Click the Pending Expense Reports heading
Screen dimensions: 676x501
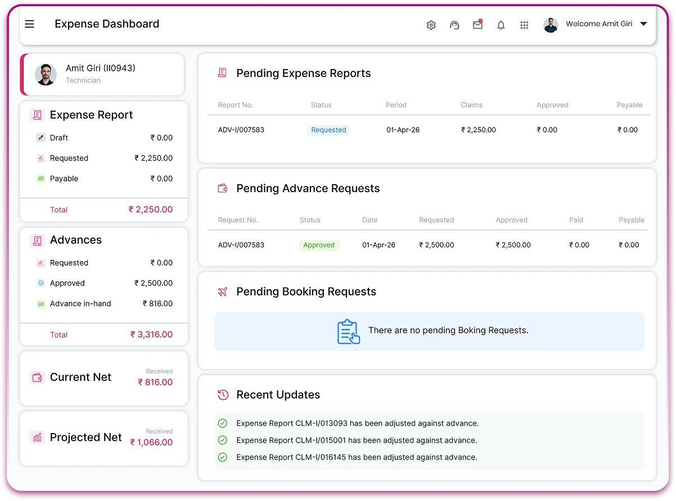[x=304, y=74]
